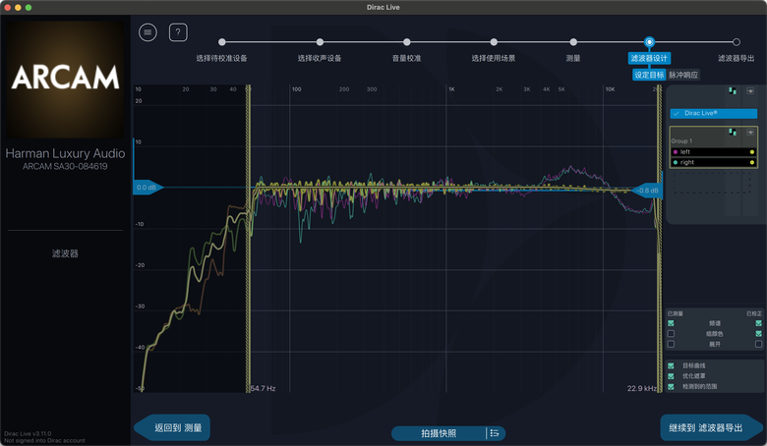Viewport: 767px width, 446px height.
Task: Select right channel row in Group 1
Action: (714, 162)
